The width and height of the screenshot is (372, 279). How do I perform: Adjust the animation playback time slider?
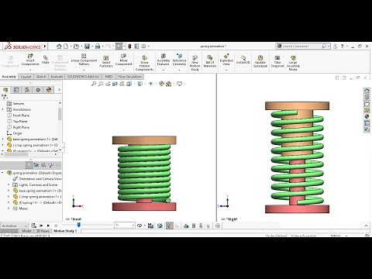click(x=79, y=225)
